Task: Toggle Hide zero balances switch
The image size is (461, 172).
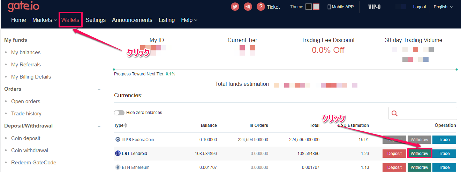Action: click(x=119, y=113)
